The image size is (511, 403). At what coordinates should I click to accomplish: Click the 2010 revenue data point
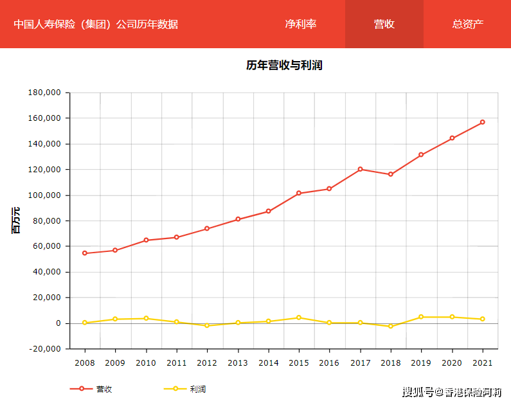point(146,240)
